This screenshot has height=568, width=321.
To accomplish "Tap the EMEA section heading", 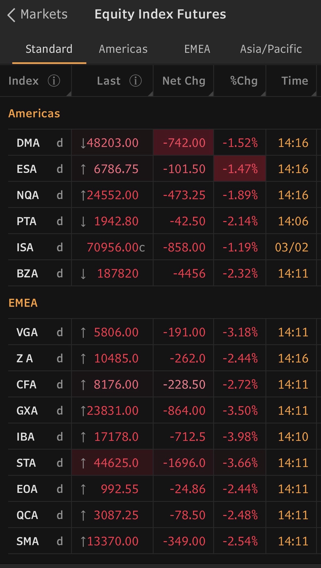I will [23, 303].
